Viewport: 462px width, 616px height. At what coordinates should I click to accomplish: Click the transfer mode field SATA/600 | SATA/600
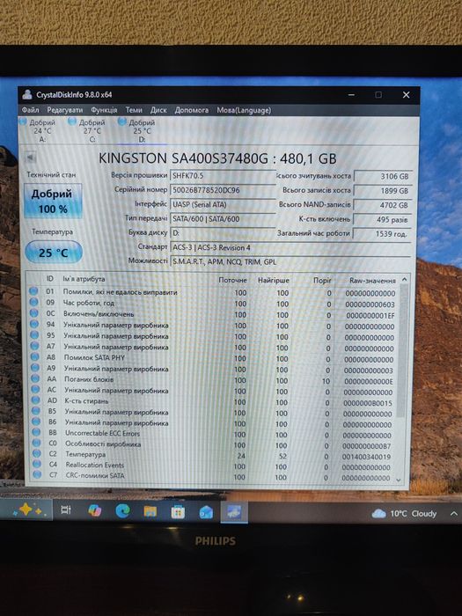(x=223, y=219)
